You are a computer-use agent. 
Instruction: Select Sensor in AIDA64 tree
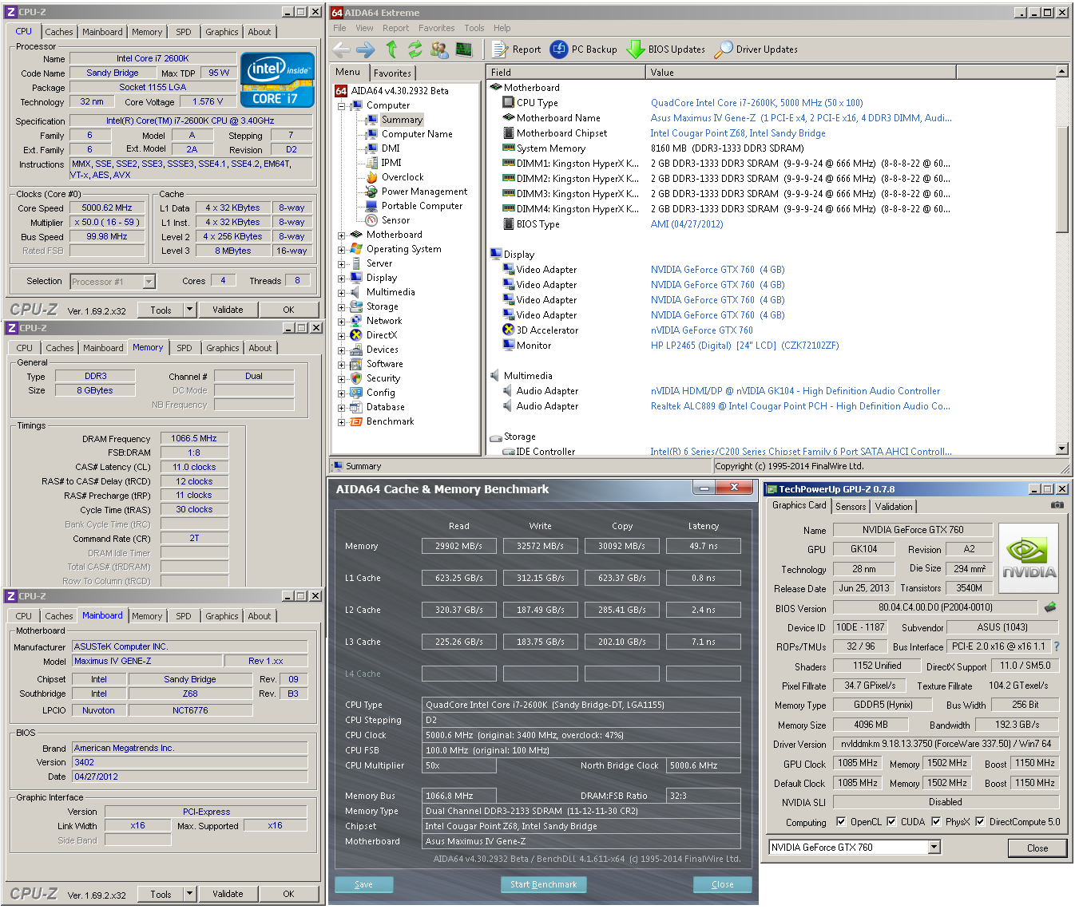click(x=395, y=220)
